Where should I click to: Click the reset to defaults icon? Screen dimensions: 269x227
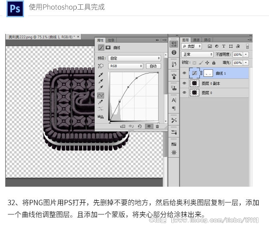(140, 126)
